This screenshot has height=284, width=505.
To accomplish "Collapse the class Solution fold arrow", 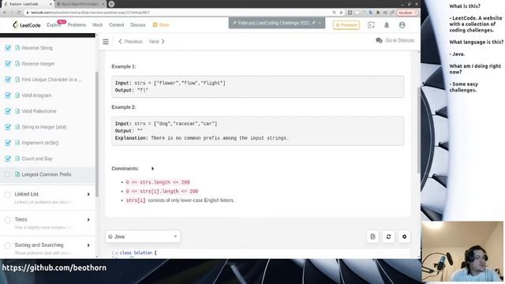I will 116,253.
